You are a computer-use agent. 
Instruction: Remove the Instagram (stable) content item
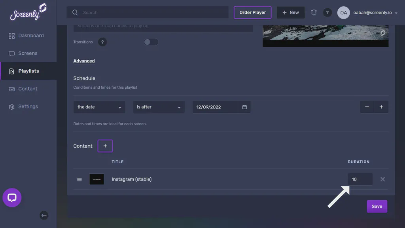382,179
